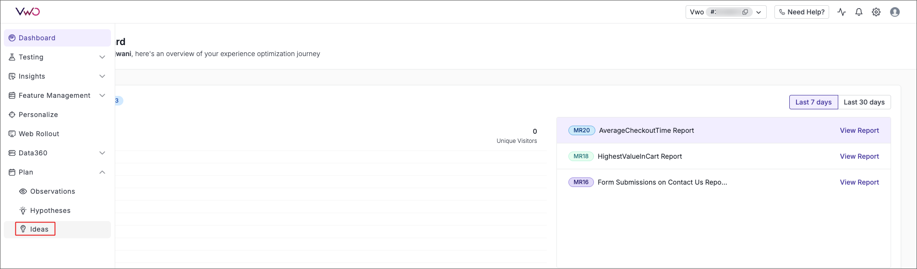Click the Need Help? button
The height and width of the screenshot is (269, 917).
[x=802, y=12]
